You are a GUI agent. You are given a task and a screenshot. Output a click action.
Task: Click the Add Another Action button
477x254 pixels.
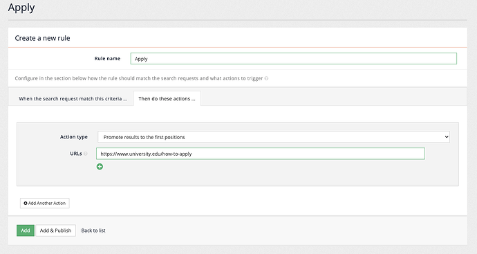(45, 203)
